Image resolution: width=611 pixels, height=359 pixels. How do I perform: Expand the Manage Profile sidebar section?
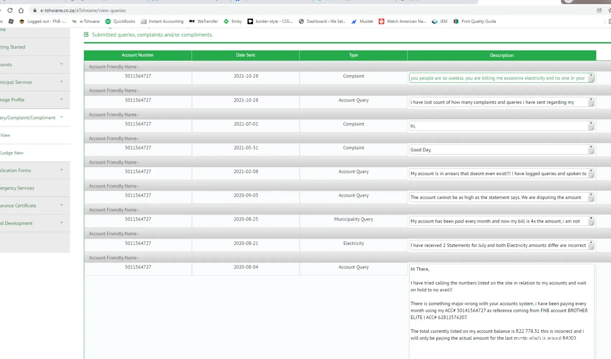32,100
